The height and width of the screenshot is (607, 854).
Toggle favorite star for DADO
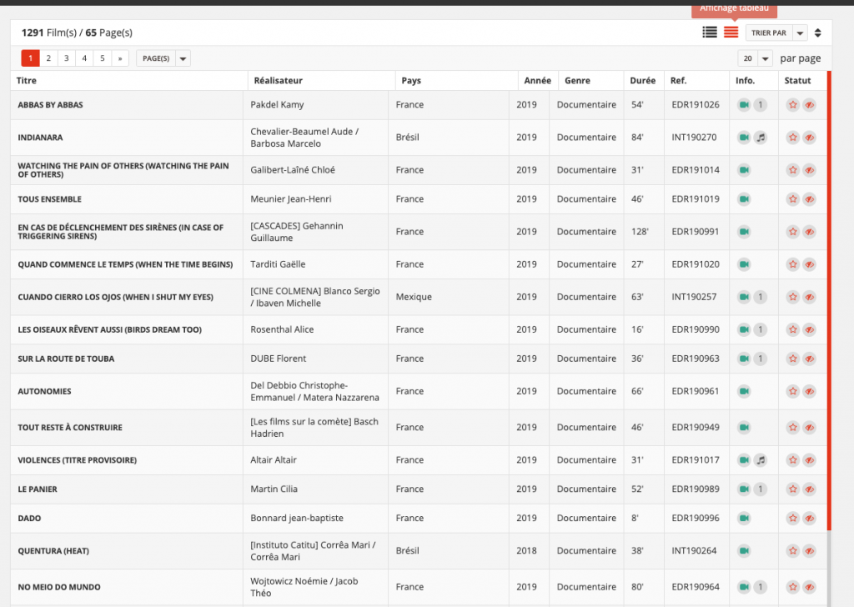pyautogui.click(x=793, y=519)
